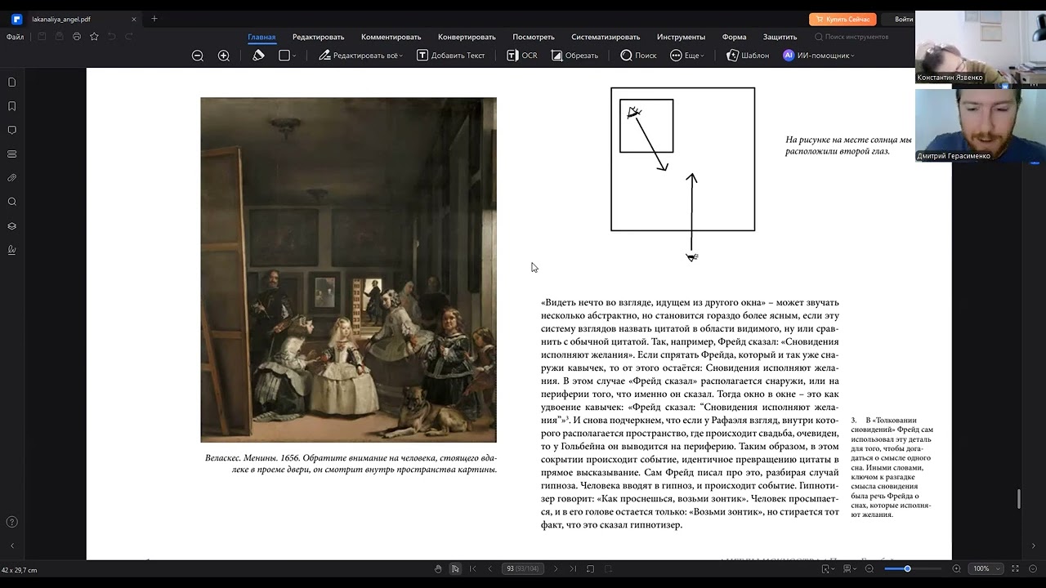The width and height of the screenshot is (1046, 588).
Task: Switch to the Форма tab
Action: pos(734,37)
